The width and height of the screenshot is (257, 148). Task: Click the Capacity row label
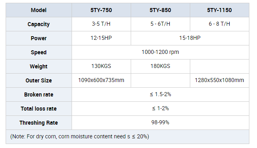click(x=39, y=24)
